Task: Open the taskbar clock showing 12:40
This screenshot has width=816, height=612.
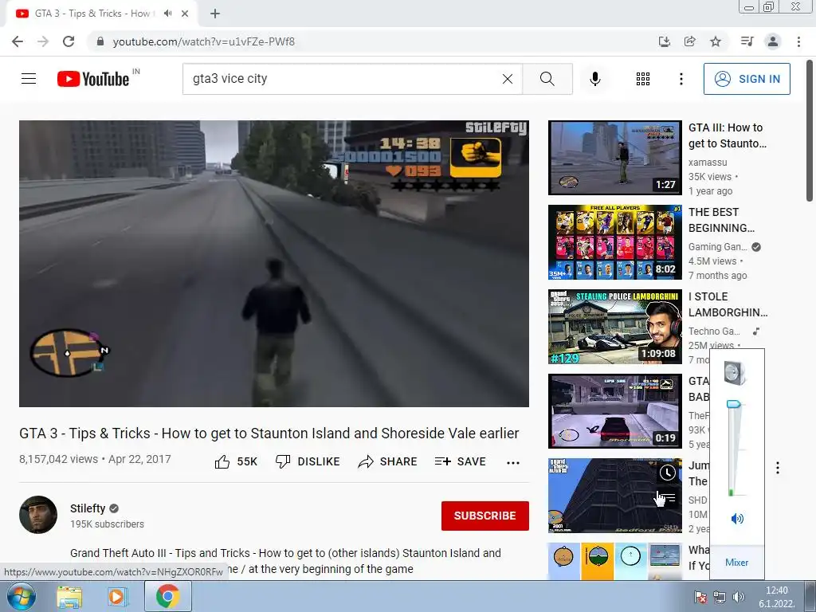Action: [x=776, y=597]
